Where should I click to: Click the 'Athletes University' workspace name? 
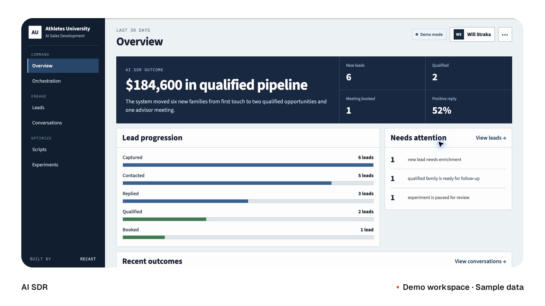click(x=68, y=29)
